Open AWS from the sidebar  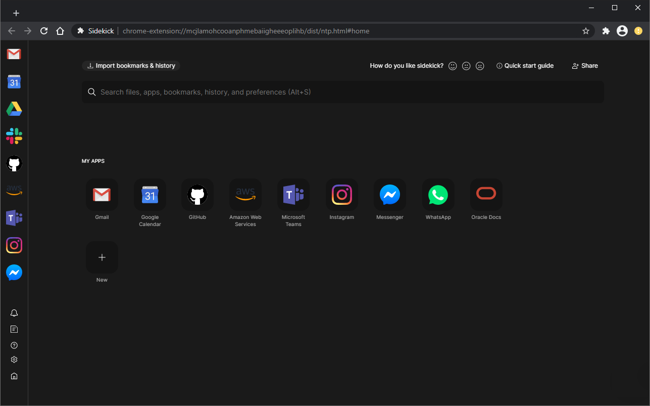click(14, 191)
